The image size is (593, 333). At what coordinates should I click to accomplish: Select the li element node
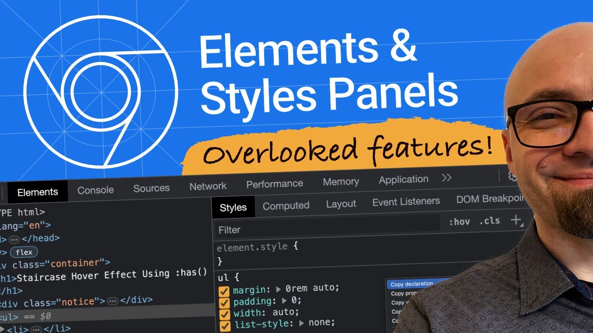(35, 329)
